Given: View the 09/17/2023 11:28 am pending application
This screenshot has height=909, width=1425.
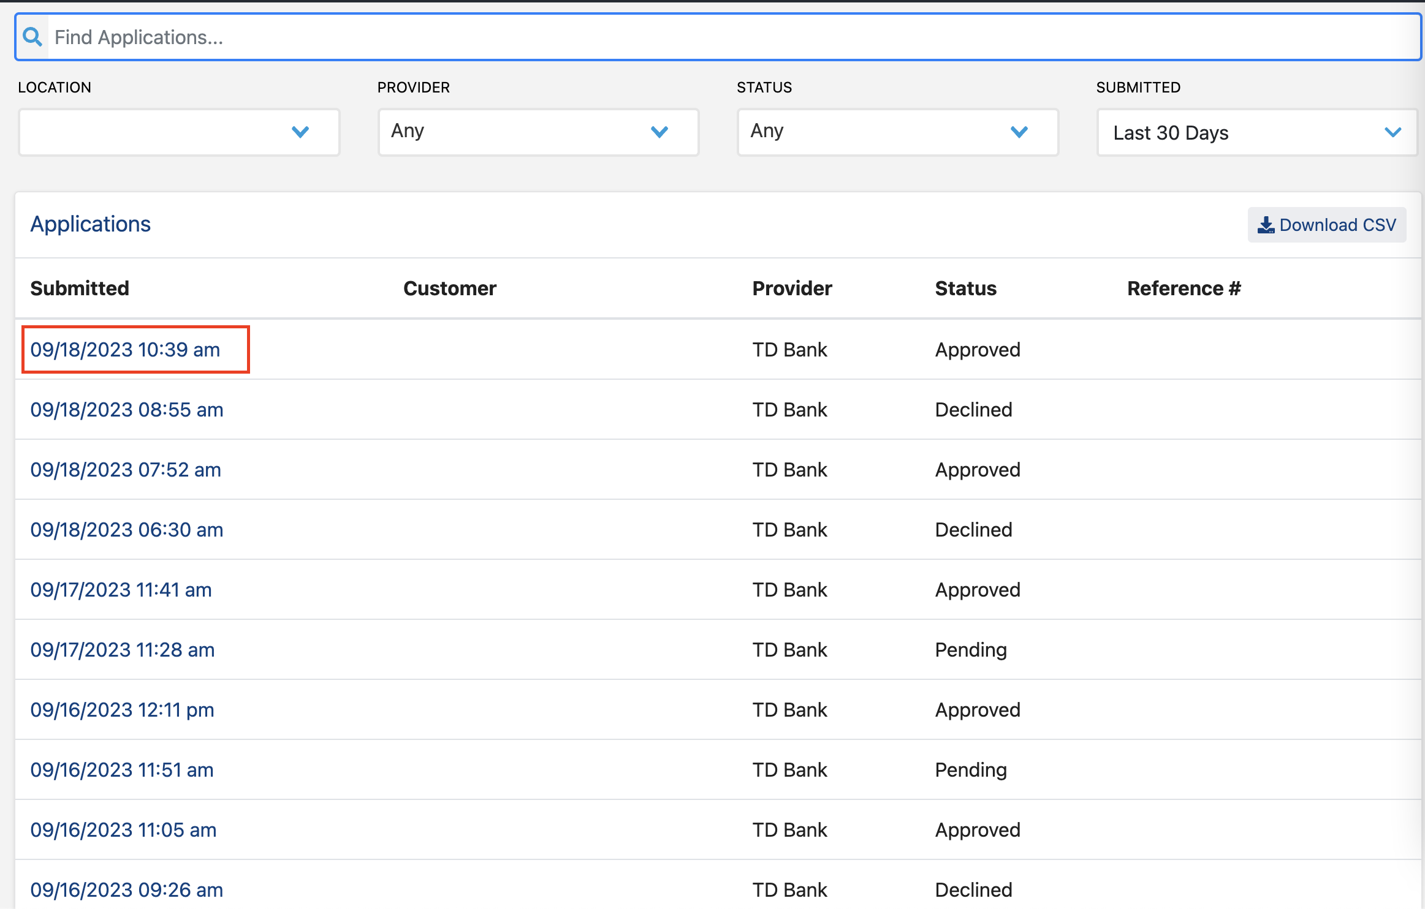Looking at the screenshot, I should [x=123, y=650].
